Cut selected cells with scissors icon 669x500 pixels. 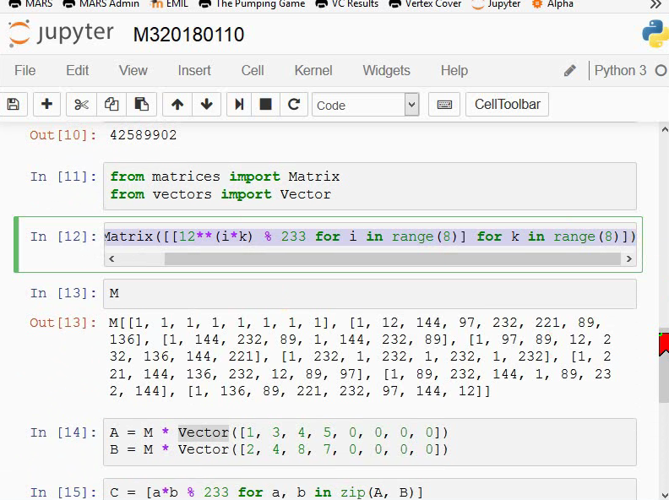pos(81,104)
